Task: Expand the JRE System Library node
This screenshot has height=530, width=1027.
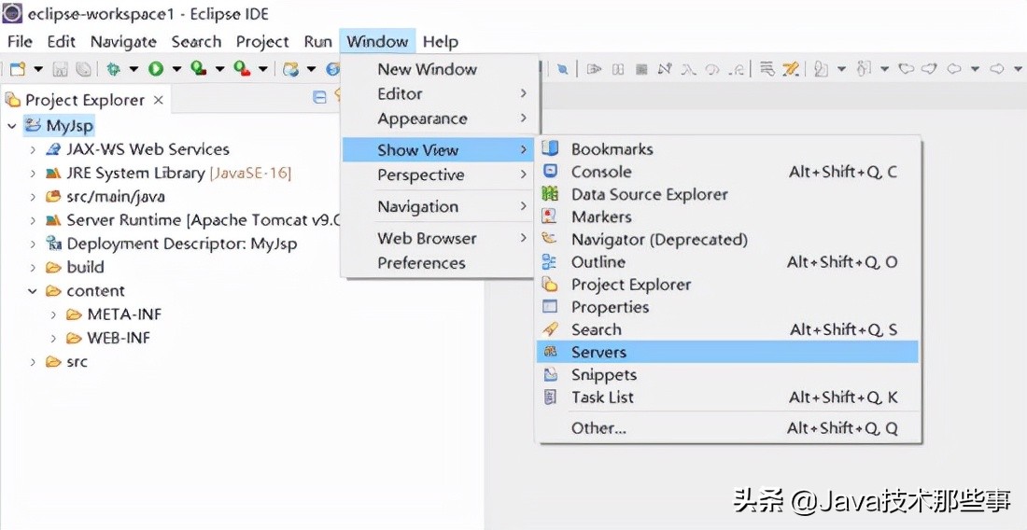Action: click(33, 174)
